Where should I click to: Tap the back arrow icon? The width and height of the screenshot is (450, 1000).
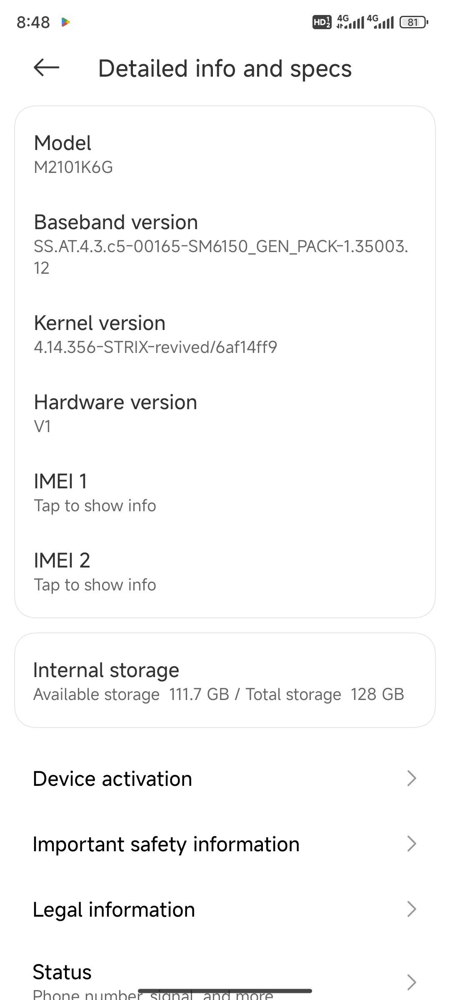[x=46, y=67]
